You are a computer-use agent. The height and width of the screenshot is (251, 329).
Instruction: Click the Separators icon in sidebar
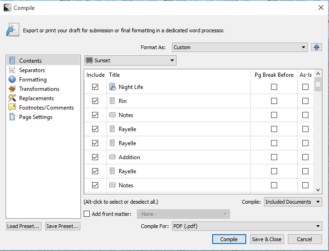(12, 70)
